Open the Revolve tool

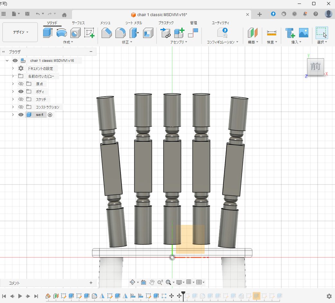pos(61,32)
